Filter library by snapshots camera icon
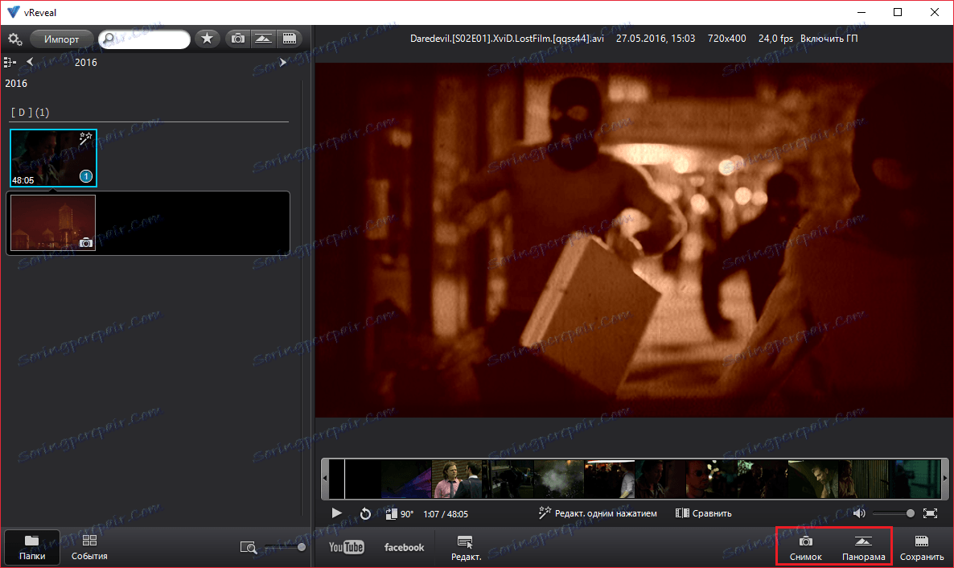 tap(238, 39)
